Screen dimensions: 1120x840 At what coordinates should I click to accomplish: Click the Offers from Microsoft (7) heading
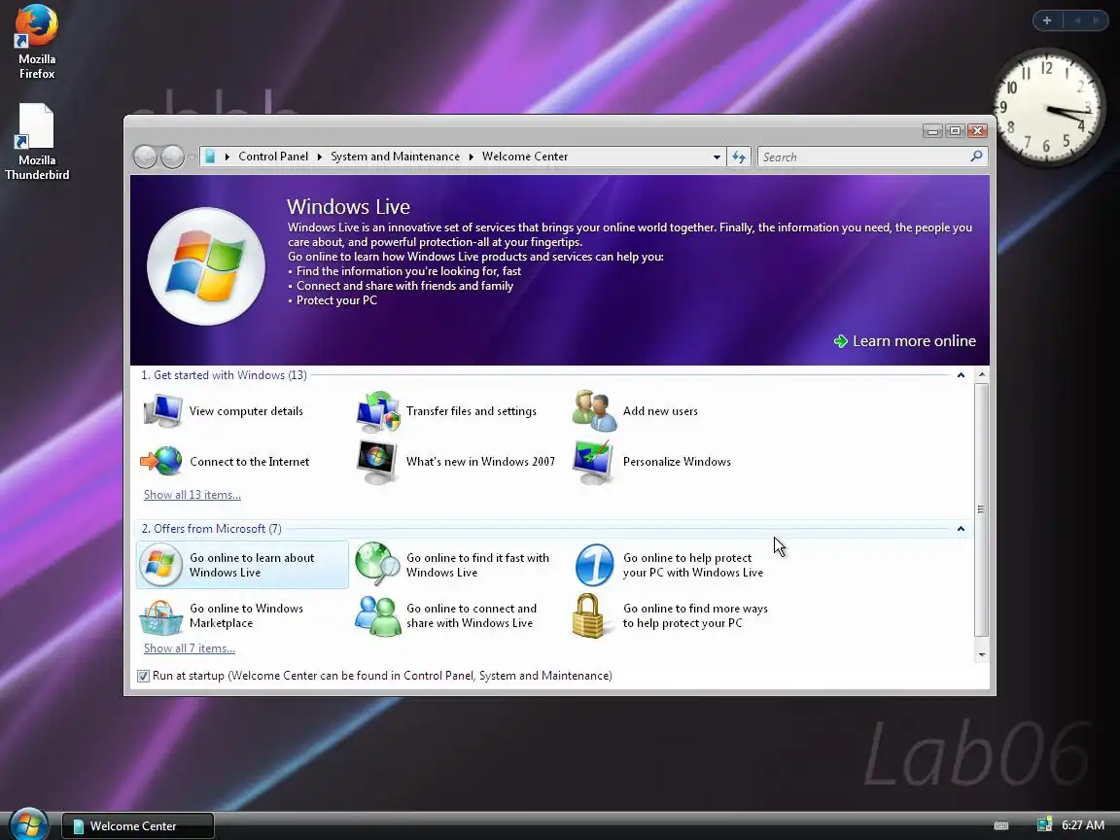coord(211,529)
